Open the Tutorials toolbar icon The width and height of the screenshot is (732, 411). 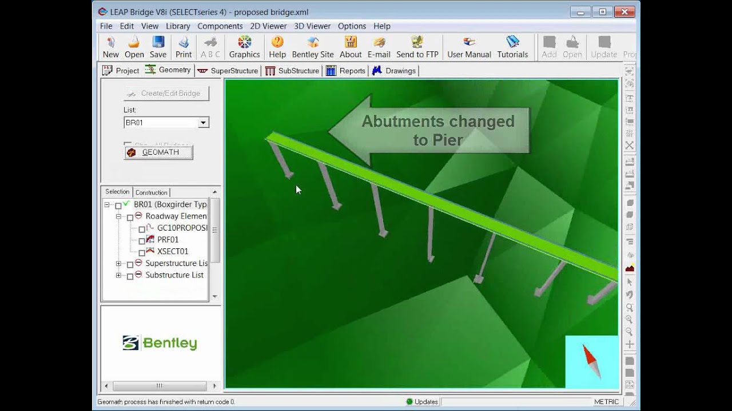(512, 42)
